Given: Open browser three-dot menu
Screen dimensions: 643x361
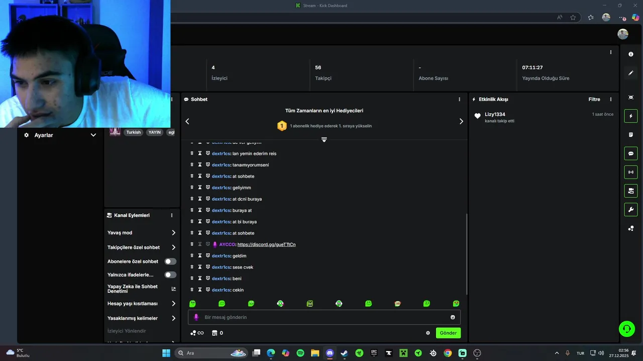Looking at the screenshot, I should pyautogui.click(x=622, y=18).
